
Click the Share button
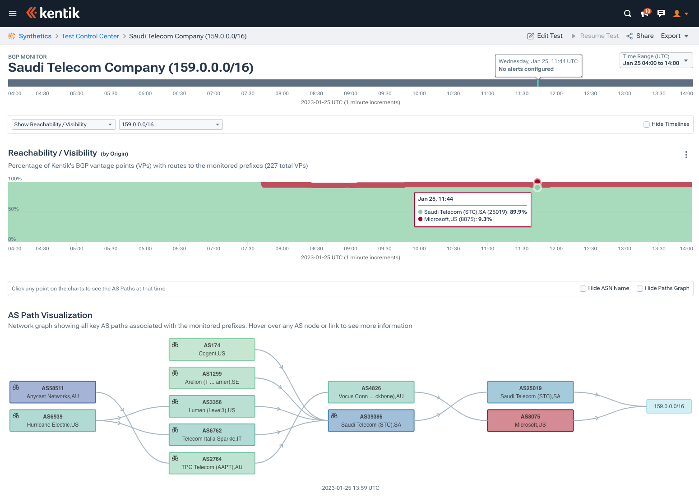[x=640, y=36]
